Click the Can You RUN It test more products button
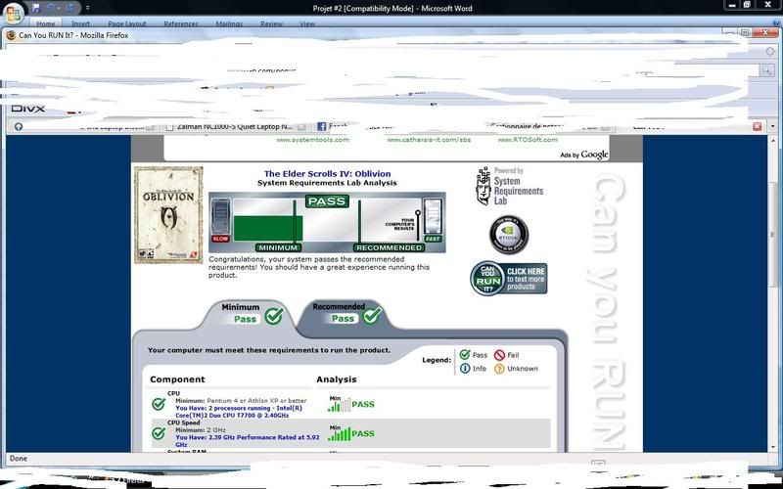This screenshot has width=783, height=489. click(509, 279)
